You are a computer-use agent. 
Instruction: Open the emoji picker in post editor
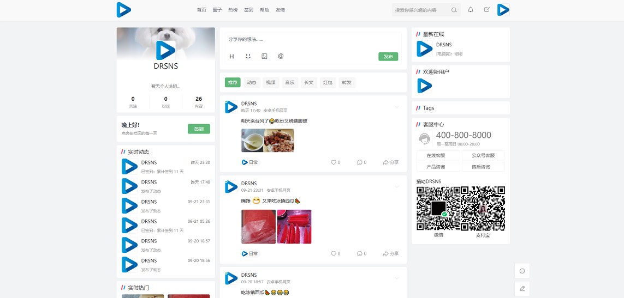pos(248,56)
